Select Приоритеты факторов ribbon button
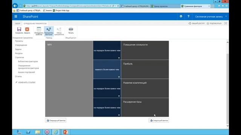Screen dimensions: 241x135 tap(49, 31)
